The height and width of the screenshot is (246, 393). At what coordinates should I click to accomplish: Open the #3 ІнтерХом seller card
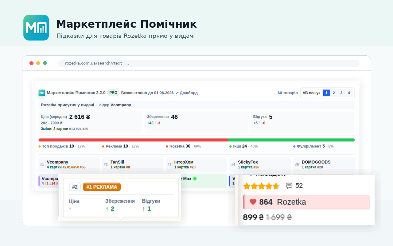[196, 165]
